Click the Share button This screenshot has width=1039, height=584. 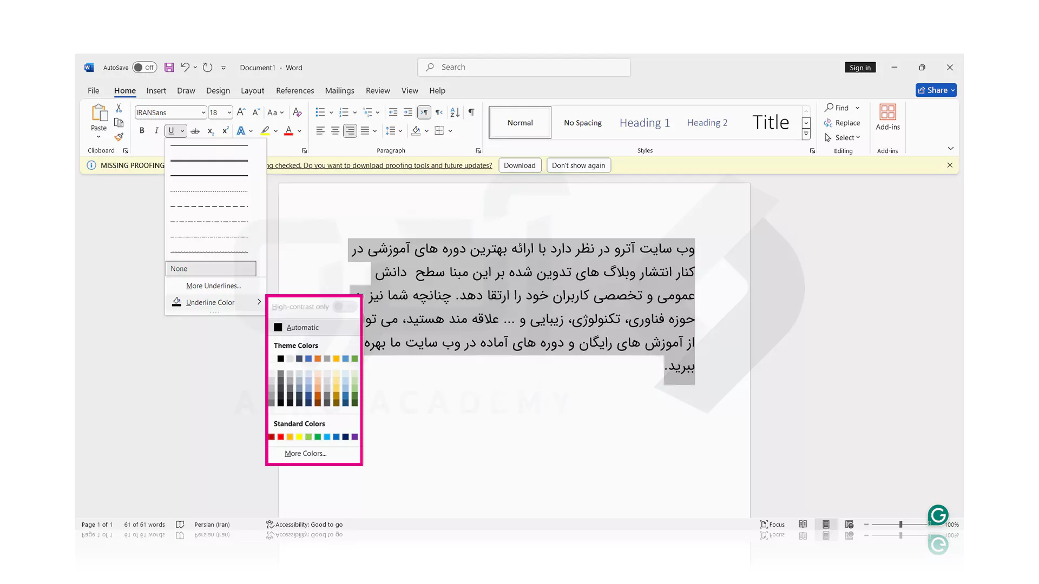[x=936, y=90]
